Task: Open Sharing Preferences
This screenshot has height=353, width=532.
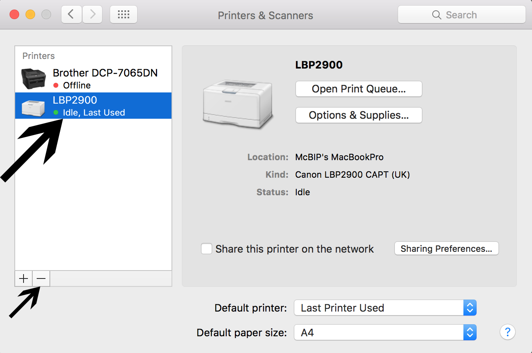Action: coord(446,249)
